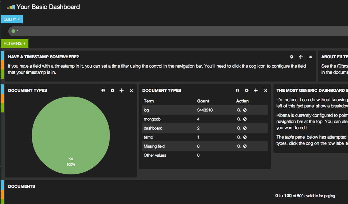Screen dimensions: 348x204
Task: Click the ban icon in the mongodb row
Action: click(245, 119)
